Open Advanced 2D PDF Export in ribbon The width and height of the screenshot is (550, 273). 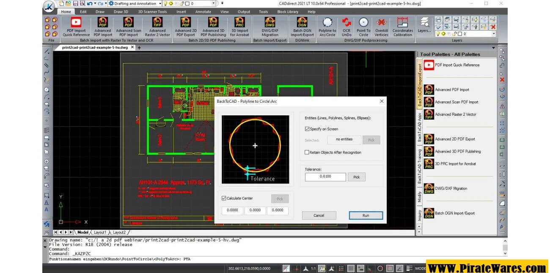point(185,27)
